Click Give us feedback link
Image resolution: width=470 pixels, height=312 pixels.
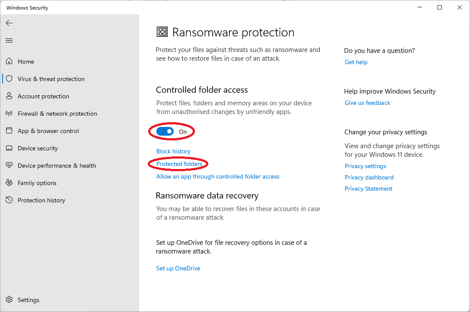click(367, 103)
